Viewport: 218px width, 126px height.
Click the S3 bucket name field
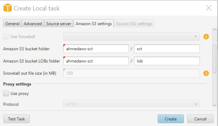pos(96,49)
